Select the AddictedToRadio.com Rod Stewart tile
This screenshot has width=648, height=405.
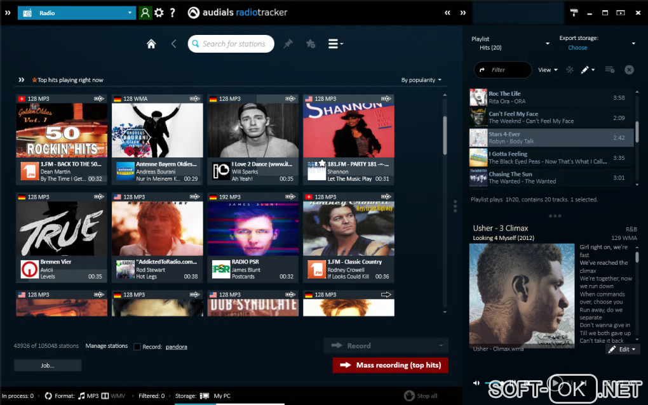coord(158,237)
